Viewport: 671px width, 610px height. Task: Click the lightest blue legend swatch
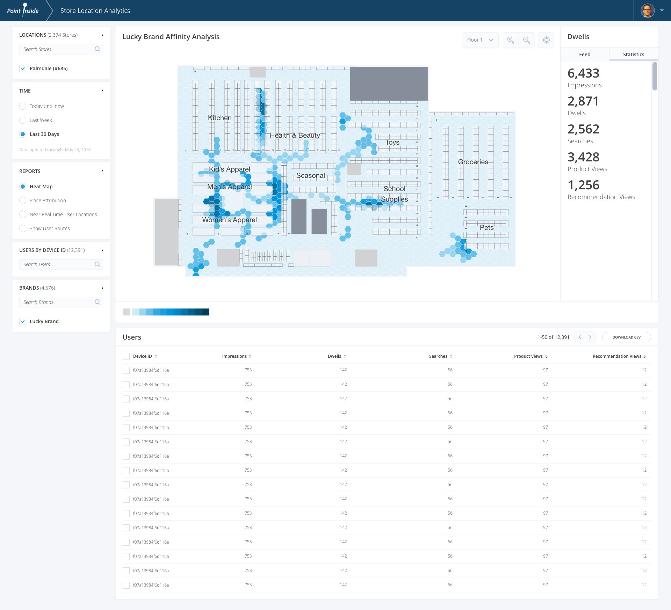coord(136,312)
